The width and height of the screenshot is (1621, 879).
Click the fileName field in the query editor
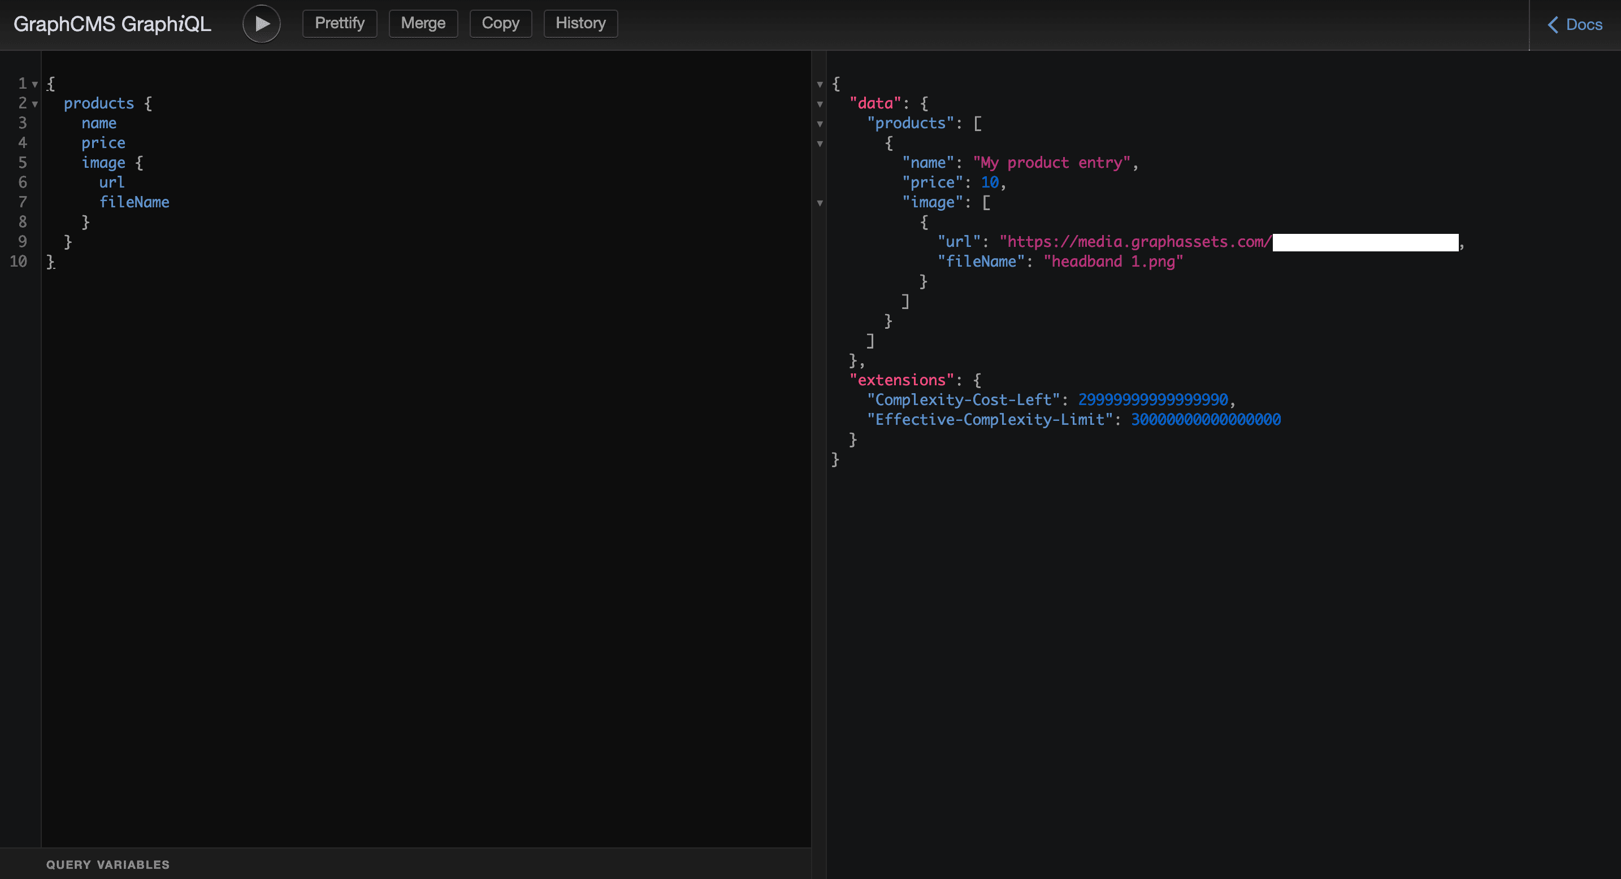click(x=134, y=202)
